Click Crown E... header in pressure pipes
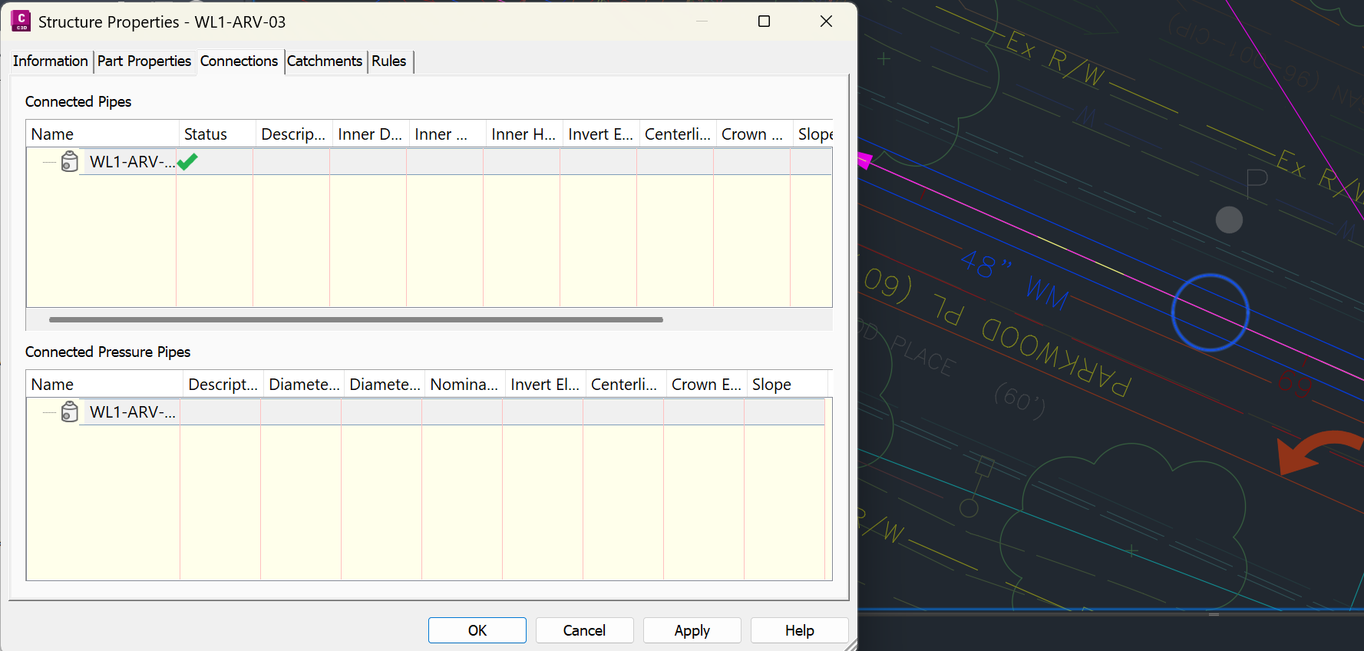This screenshot has width=1364, height=651. [706, 385]
